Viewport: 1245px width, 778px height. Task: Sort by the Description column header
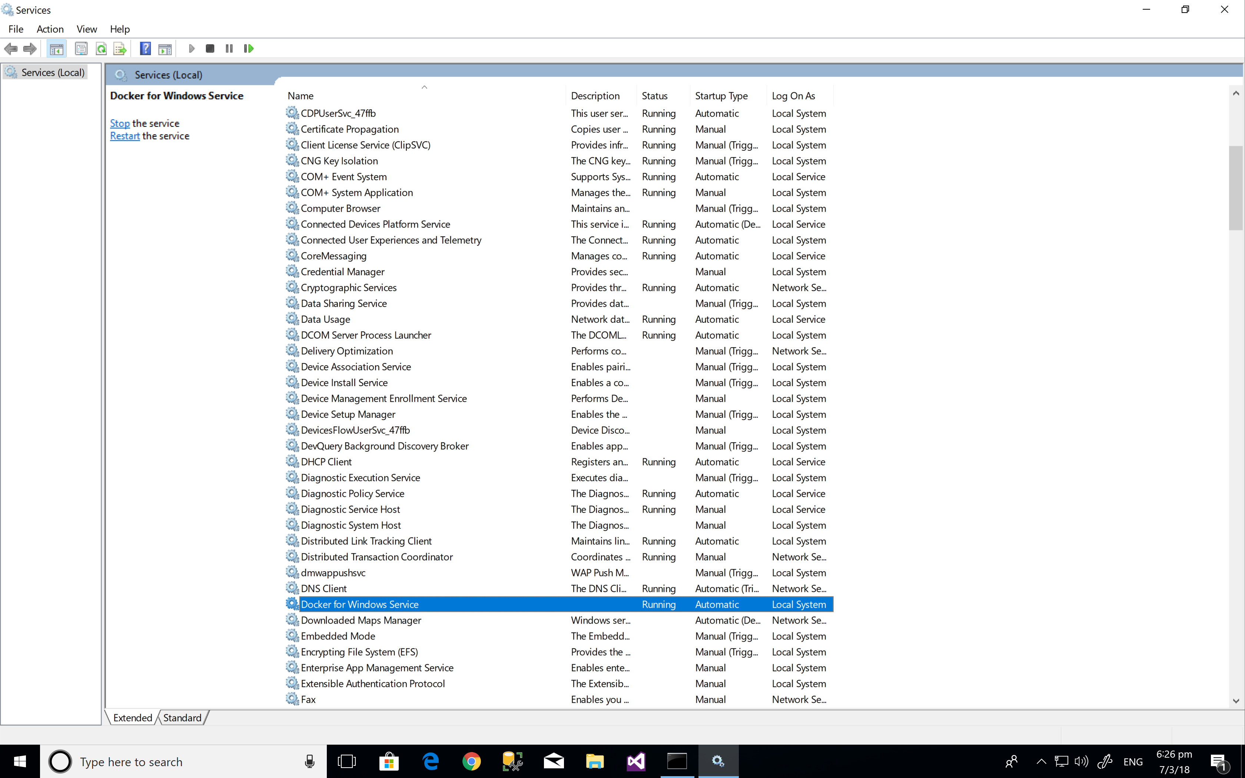(601, 96)
